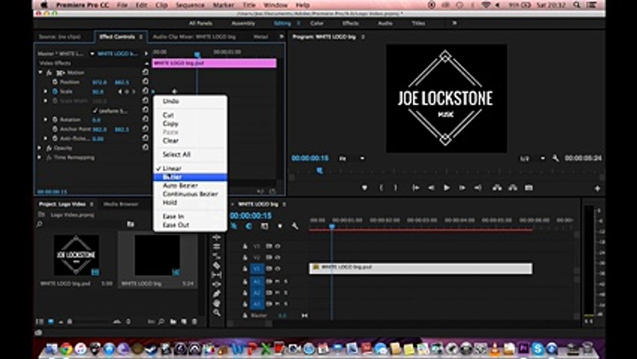Click the Export Frame camera button

529,188
